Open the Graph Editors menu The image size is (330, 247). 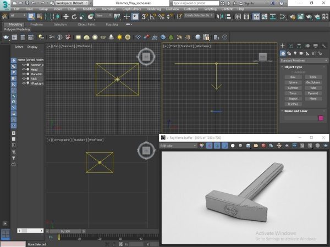(131, 9)
